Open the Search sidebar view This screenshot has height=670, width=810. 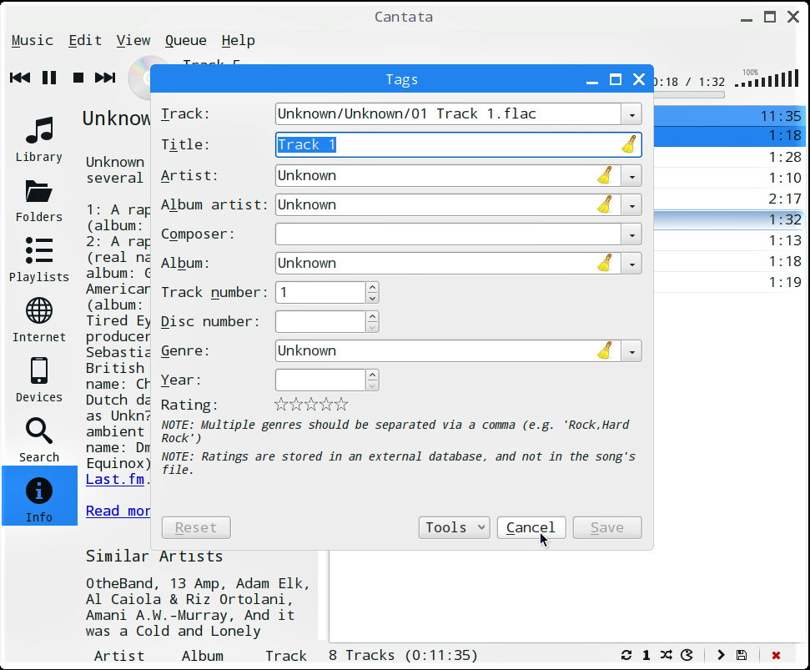point(39,440)
